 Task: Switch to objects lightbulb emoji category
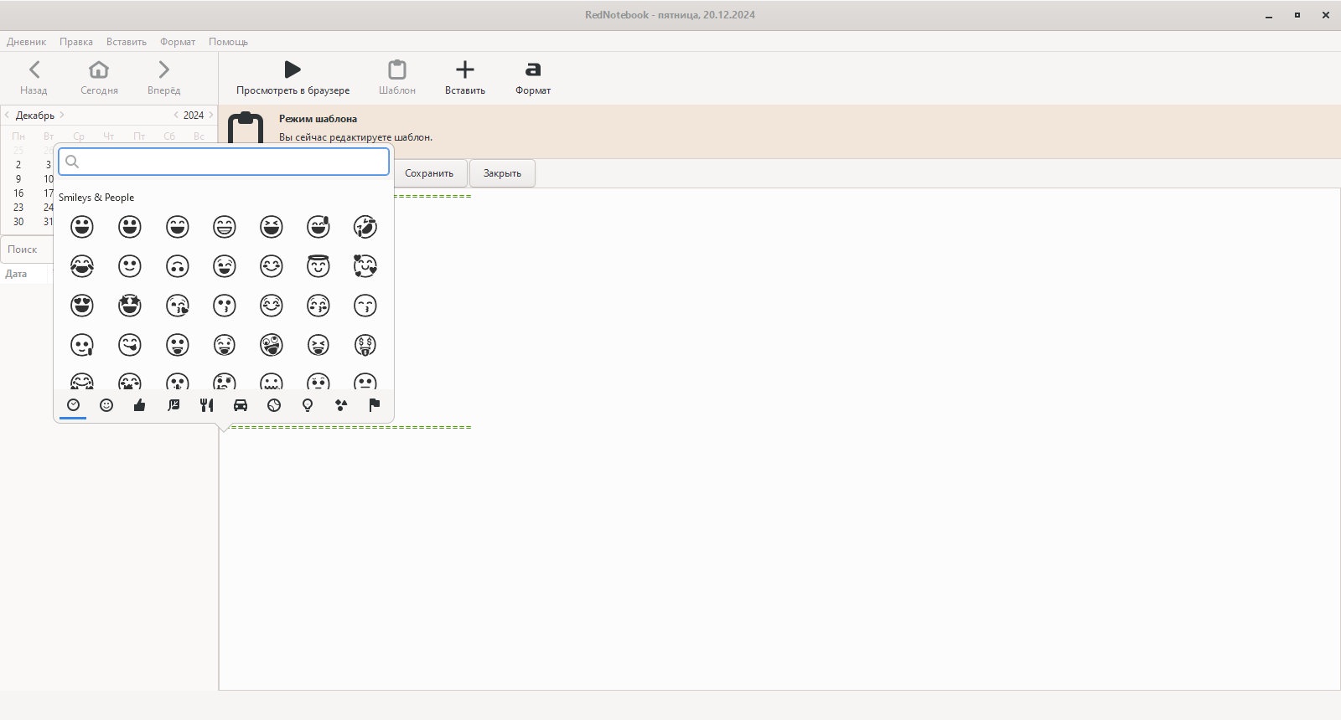(308, 405)
